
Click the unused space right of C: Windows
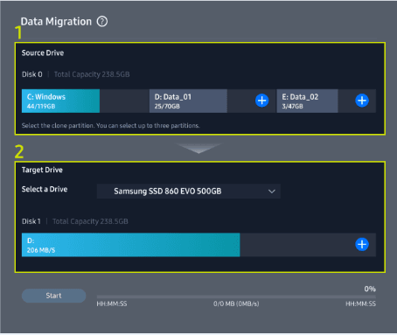tap(124, 101)
